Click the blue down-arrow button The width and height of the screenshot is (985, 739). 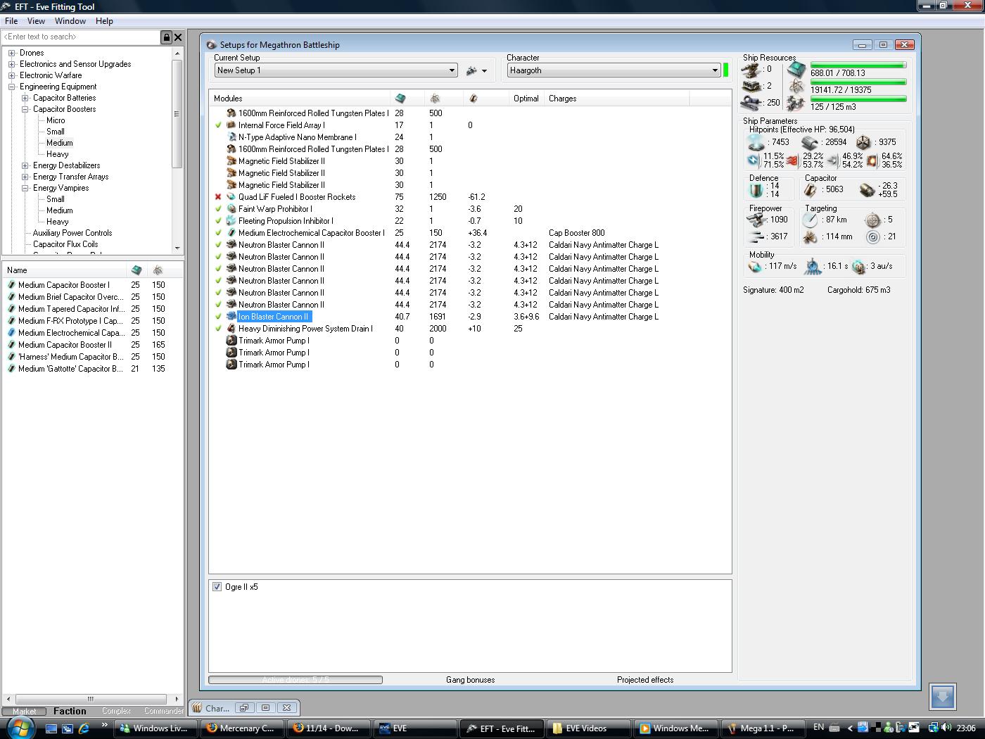(x=943, y=697)
